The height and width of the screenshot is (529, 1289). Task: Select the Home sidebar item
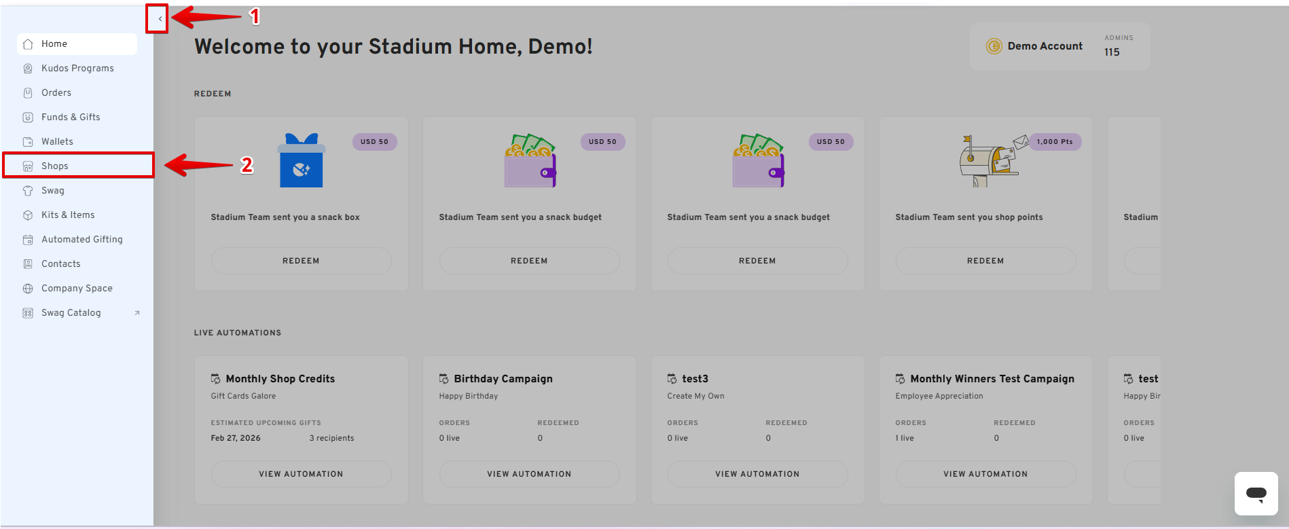pos(54,44)
